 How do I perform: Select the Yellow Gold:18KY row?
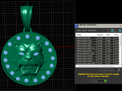97,45
